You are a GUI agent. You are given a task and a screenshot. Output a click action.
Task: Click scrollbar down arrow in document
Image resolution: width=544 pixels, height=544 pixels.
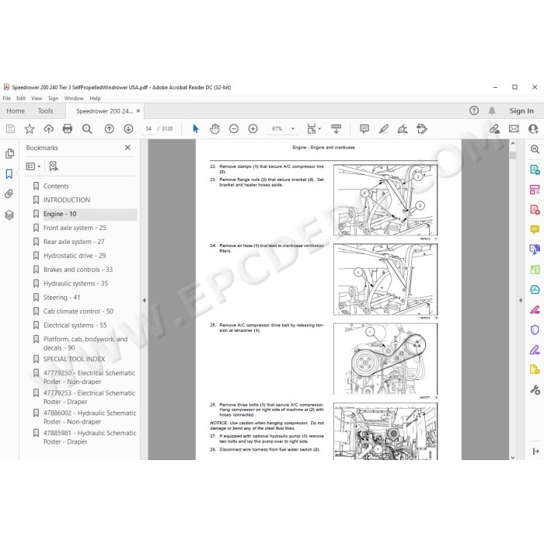(x=513, y=458)
